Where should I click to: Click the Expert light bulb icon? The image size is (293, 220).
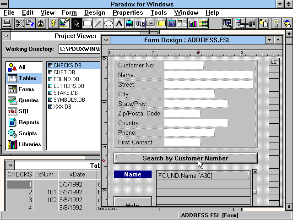[276, 23]
